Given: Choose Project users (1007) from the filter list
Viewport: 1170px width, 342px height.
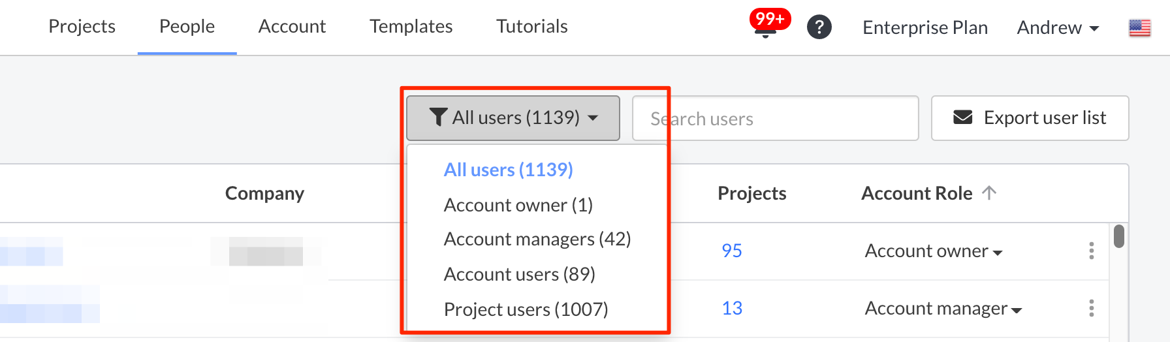Looking at the screenshot, I should pos(526,309).
